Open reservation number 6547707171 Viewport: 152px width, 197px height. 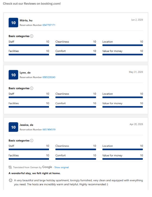(49, 25)
